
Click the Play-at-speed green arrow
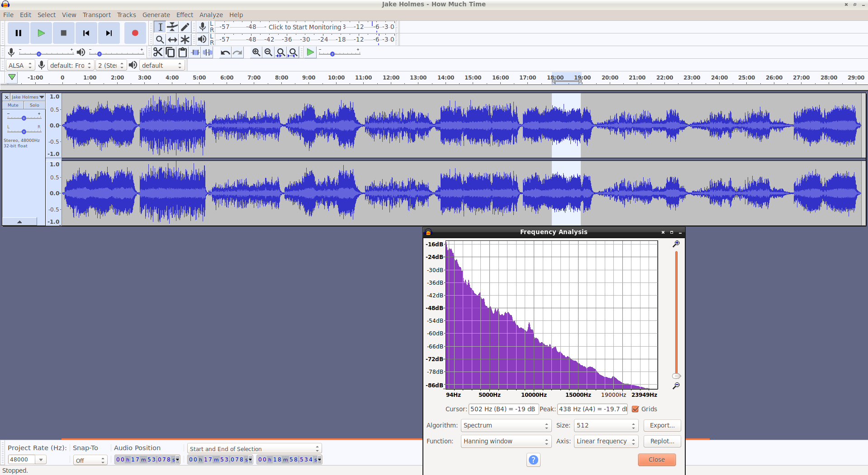click(310, 52)
